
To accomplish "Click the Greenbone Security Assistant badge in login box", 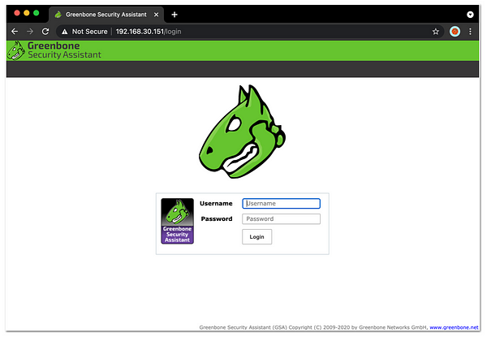I will pyautogui.click(x=177, y=221).
